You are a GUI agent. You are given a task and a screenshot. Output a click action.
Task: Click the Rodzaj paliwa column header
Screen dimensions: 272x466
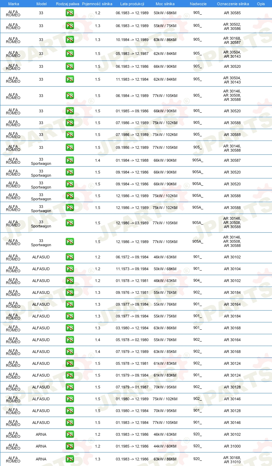click(x=67, y=4)
